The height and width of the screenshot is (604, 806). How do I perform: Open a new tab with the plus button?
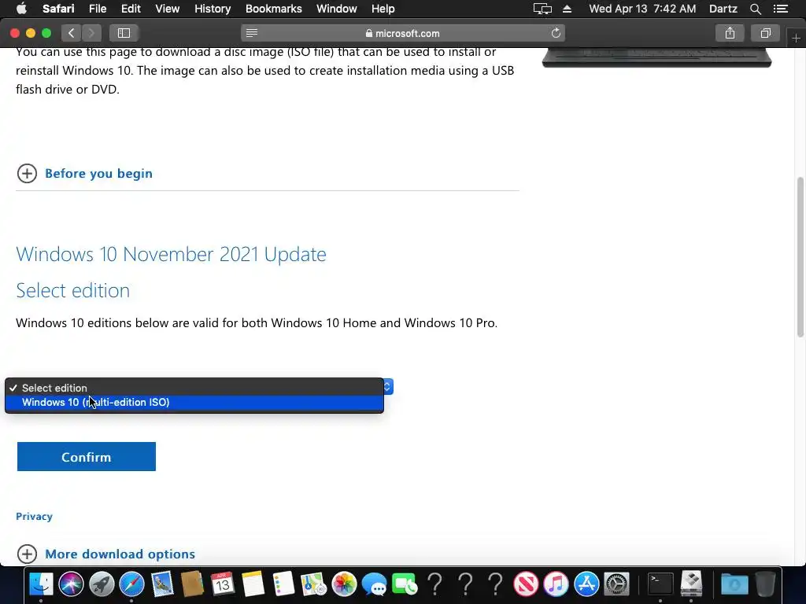point(796,38)
